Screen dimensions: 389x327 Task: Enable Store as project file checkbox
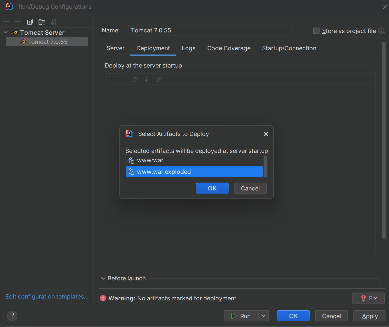point(316,31)
